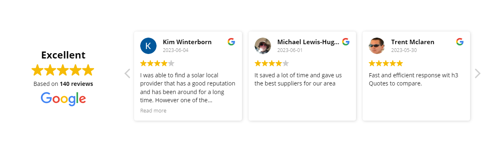Show next reviews with right arrow
This screenshot has width=484, height=155.
(477, 74)
